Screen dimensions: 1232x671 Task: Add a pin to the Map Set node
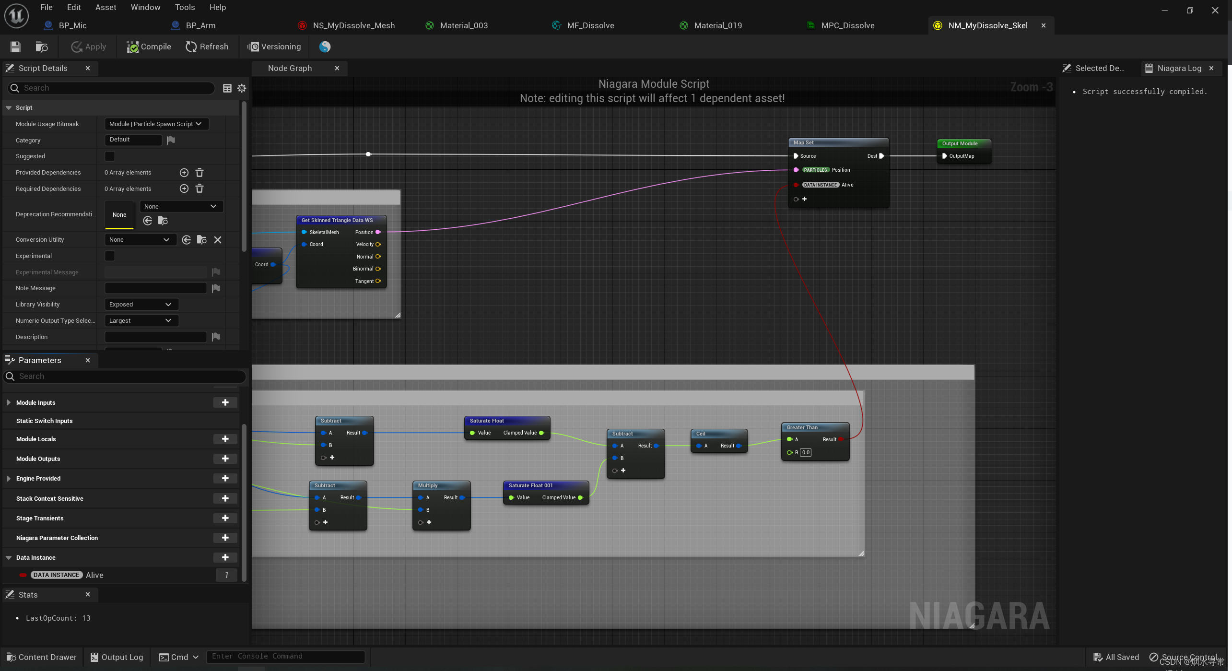pos(804,199)
